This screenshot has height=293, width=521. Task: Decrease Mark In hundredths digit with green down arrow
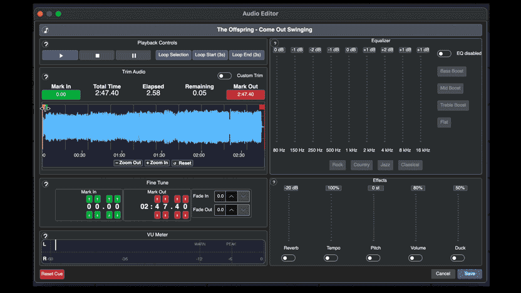click(x=117, y=215)
